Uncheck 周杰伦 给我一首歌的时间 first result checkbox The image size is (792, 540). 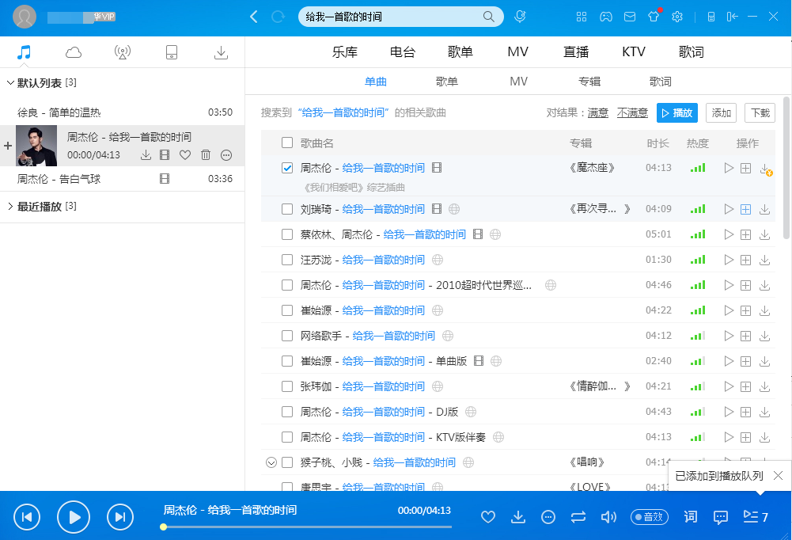tap(287, 168)
